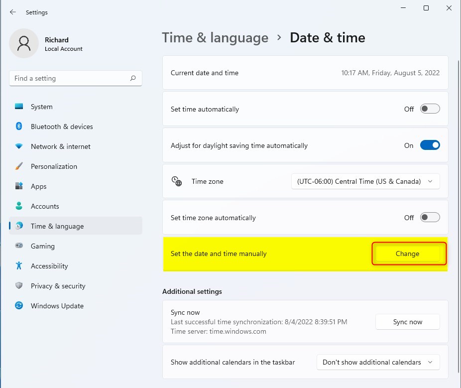Image resolution: width=461 pixels, height=388 pixels.
Task: Open the additional calendars dropdown
Action: 378,362
